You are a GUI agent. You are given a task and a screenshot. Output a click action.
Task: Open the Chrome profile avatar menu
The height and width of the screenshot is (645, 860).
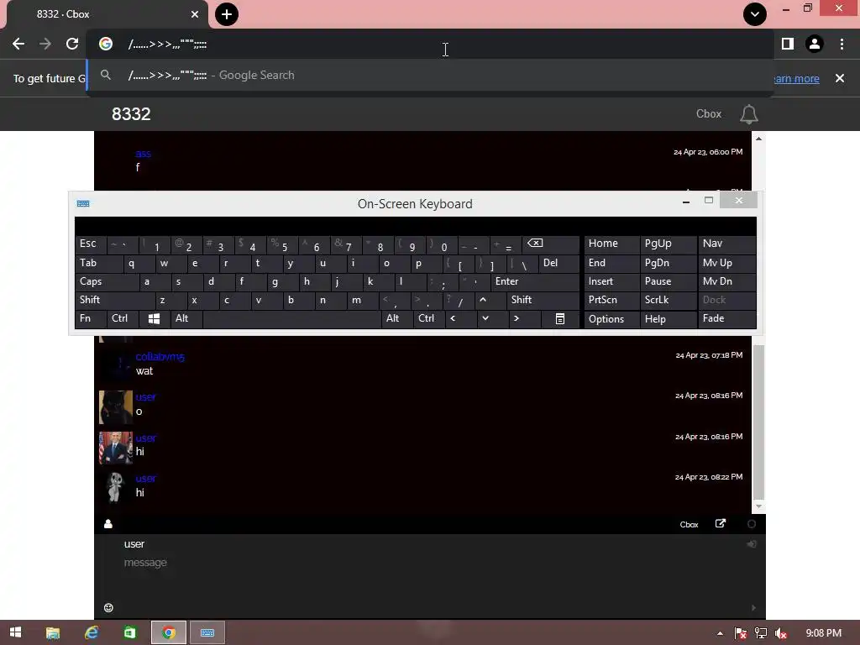pyautogui.click(x=815, y=44)
